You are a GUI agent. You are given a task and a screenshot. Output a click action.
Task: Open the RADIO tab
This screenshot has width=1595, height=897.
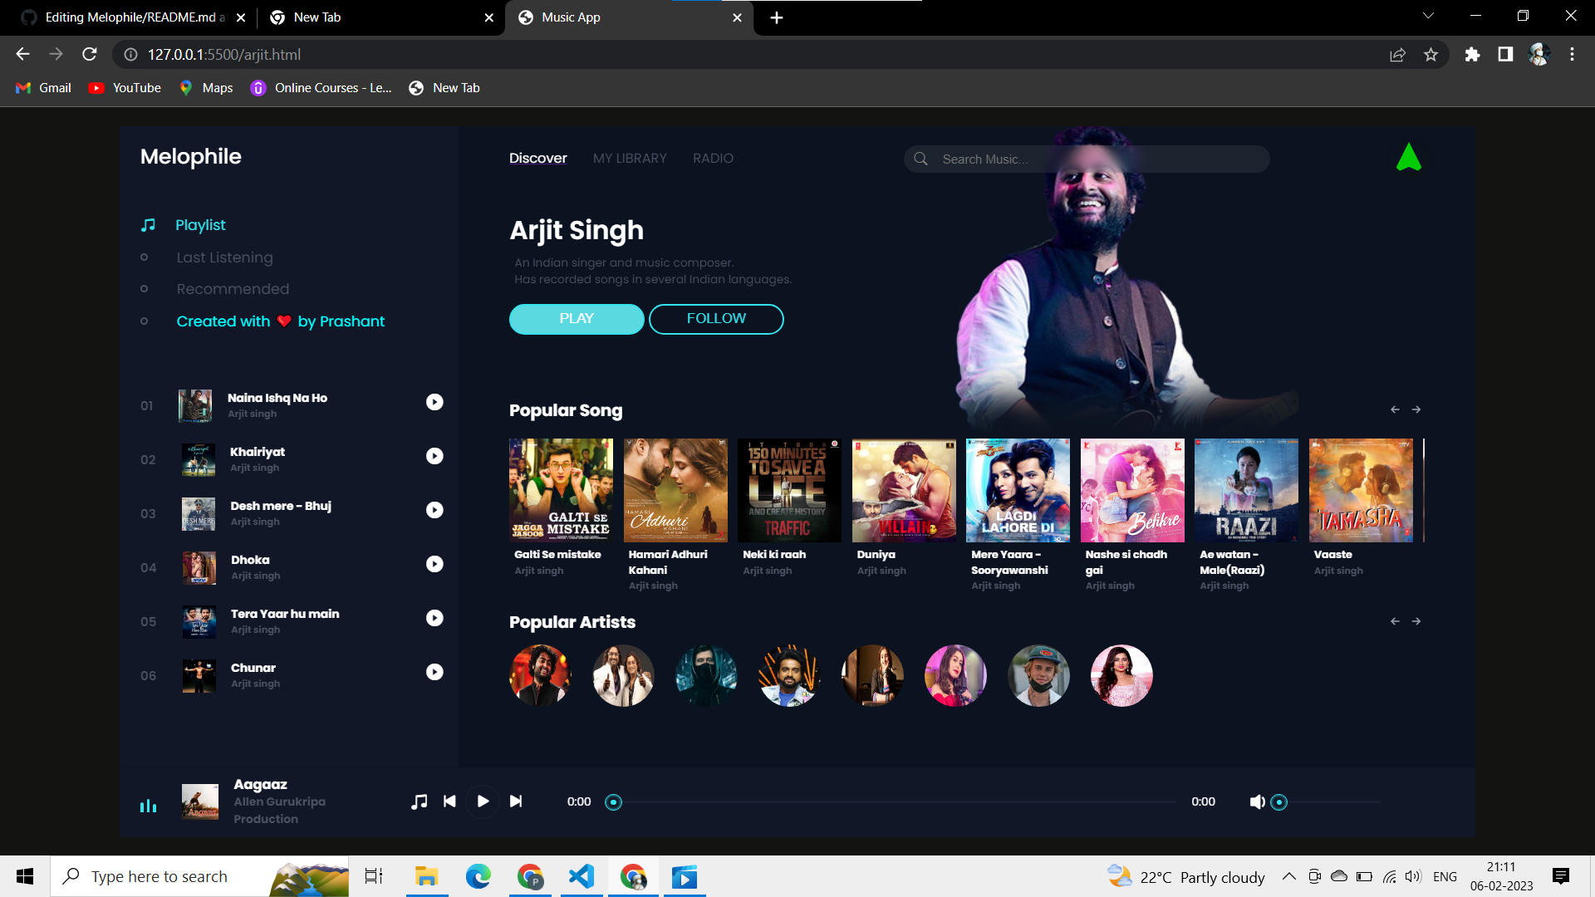tap(713, 158)
